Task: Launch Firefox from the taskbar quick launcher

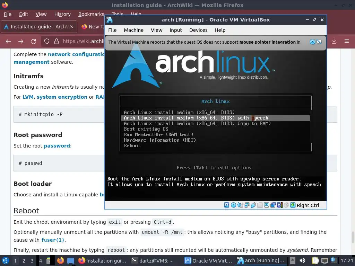Action: (x=60, y=260)
